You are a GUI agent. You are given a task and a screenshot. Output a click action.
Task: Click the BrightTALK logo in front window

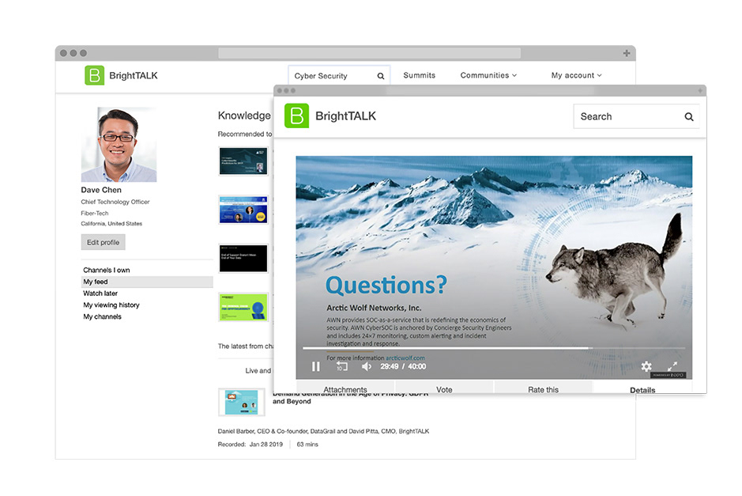click(x=330, y=116)
